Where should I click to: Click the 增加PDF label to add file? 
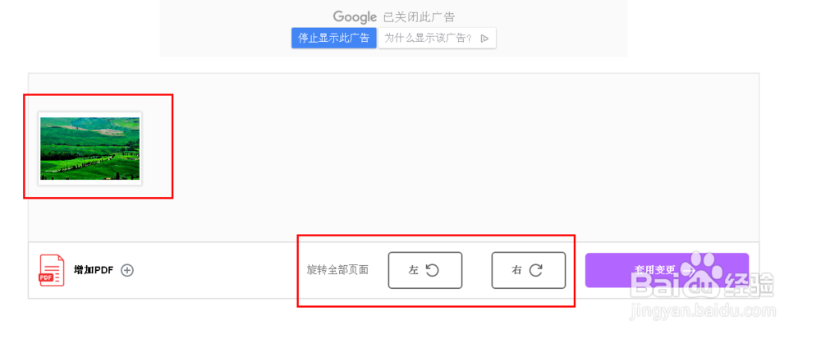point(94,271)
